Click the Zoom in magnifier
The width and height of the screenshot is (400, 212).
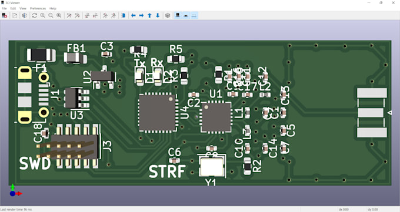(42, 15)
